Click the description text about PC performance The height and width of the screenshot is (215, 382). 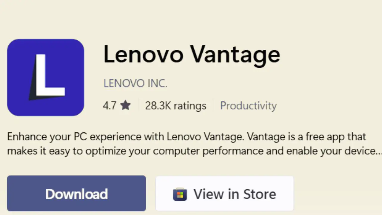click(187, 144)
